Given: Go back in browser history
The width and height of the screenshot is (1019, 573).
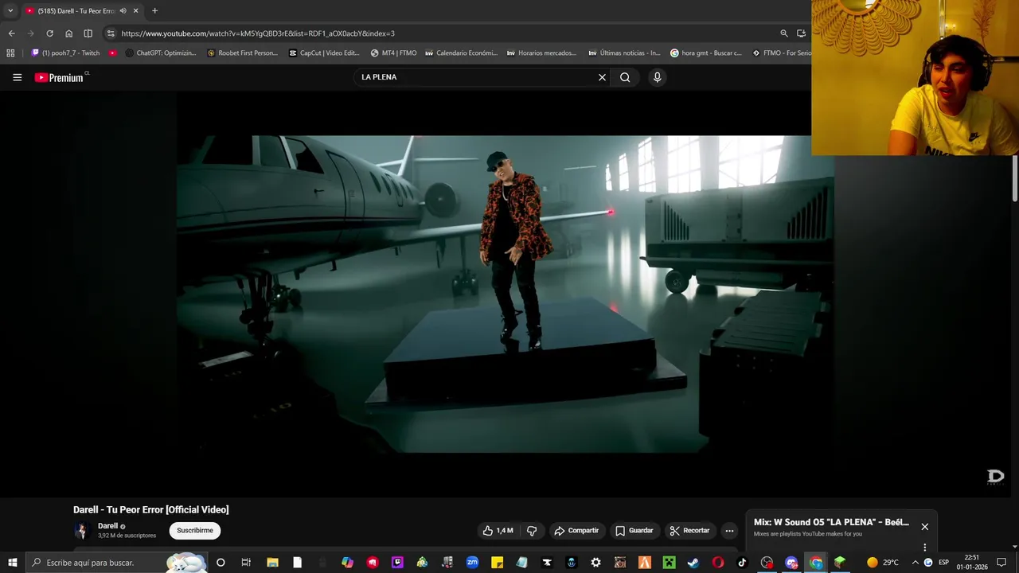Looking at the screenshot, I should (x=11, y=33).
